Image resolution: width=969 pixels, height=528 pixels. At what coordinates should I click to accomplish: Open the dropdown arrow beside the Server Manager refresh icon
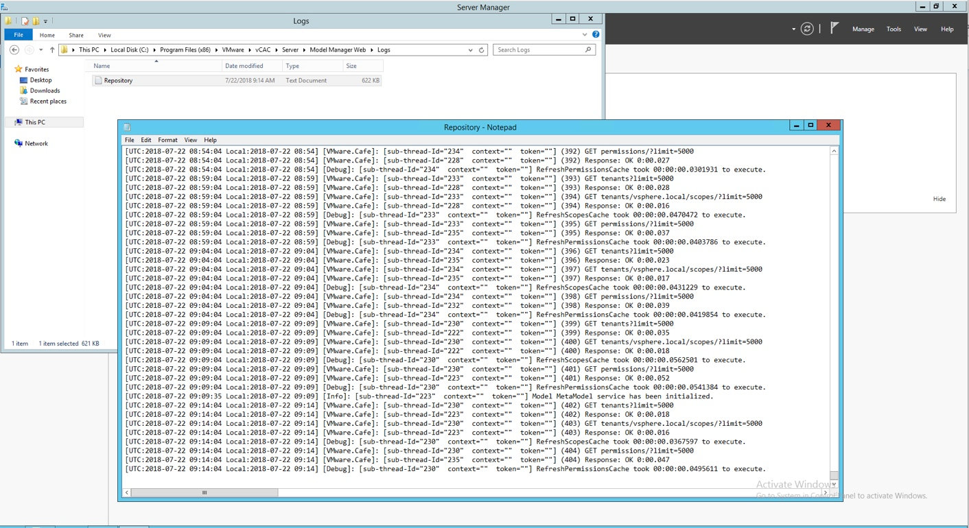click(794, 29)
